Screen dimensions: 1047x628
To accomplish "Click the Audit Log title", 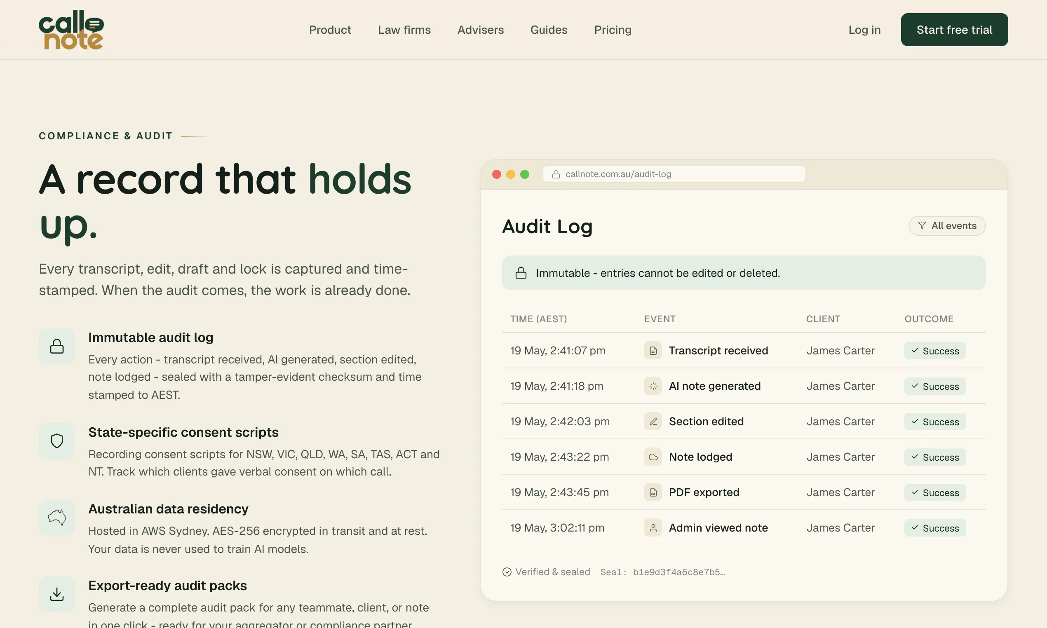I will (x=547, y=226).
